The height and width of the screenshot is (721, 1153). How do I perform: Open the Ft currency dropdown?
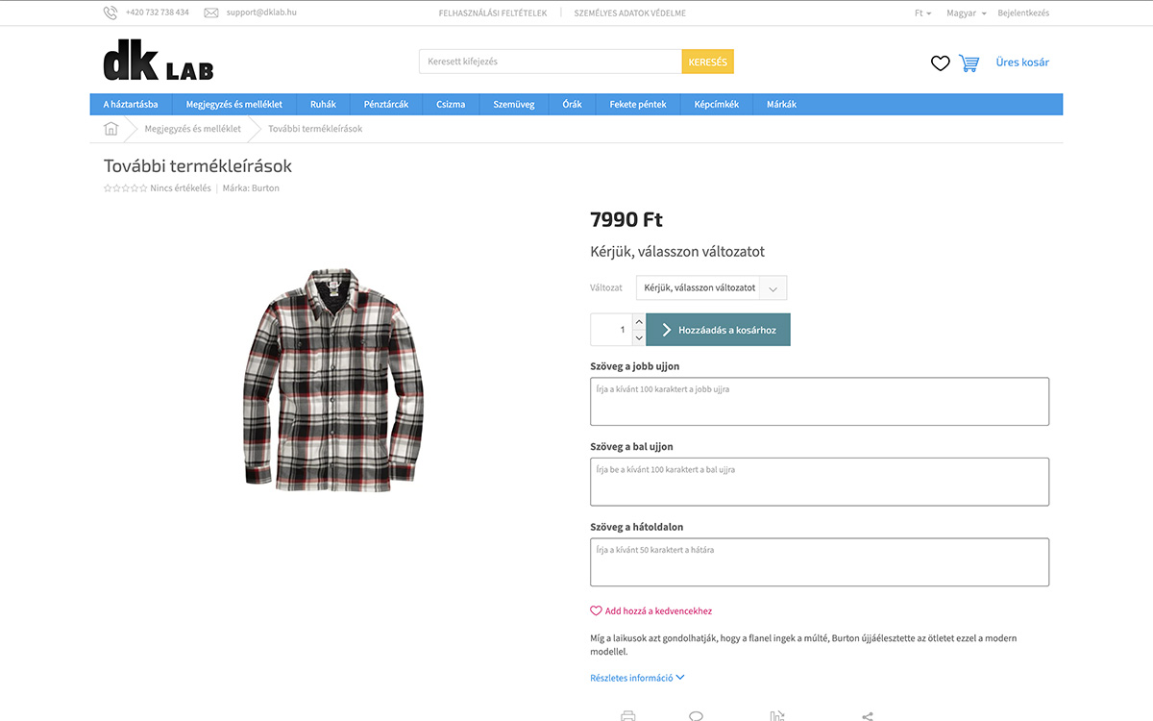tap(922, 13)
